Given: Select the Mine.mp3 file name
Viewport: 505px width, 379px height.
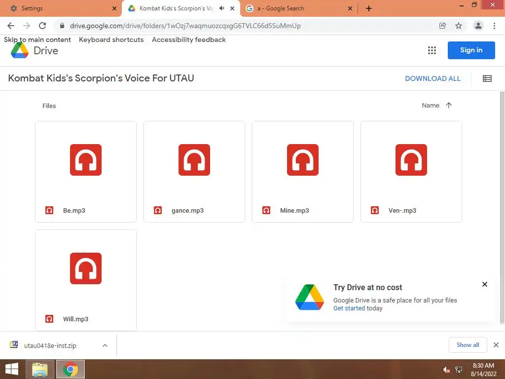Looking at the screenshot, I should click(x=294, y=210).
